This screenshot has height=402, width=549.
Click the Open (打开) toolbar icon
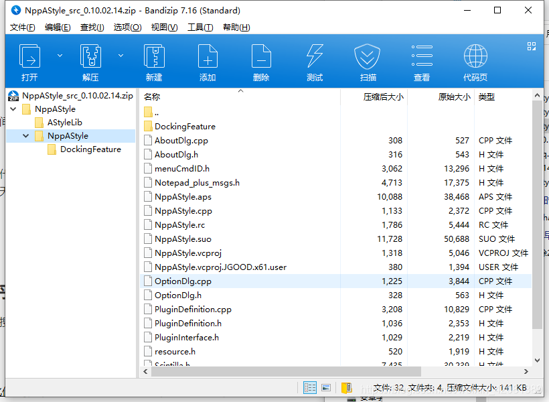click(x=29, y=56)
